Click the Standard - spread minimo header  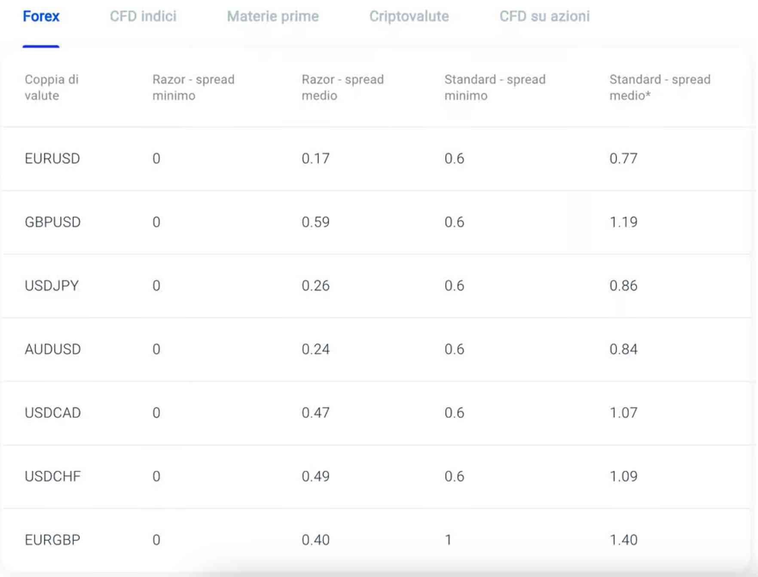(x=495, y=87)
